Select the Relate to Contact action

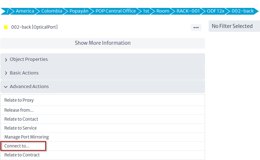(x=103, y=119)
